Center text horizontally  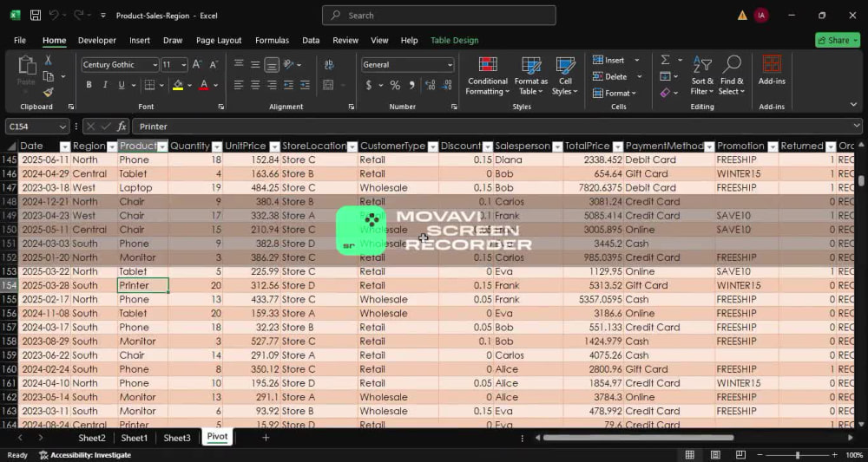(255, 85)
